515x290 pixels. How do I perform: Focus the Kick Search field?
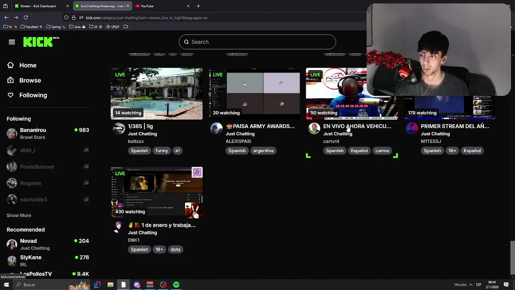tap(257, 42)
